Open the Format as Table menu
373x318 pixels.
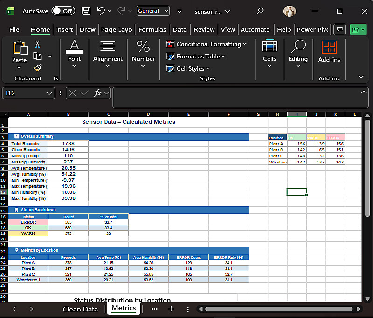point(196,57)
